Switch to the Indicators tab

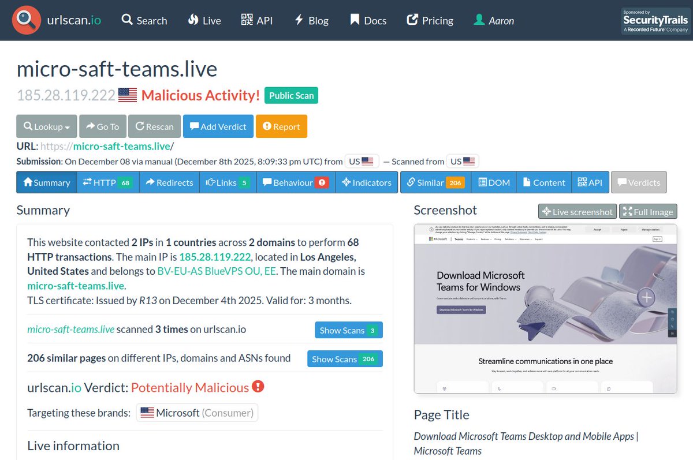[366, 182]
